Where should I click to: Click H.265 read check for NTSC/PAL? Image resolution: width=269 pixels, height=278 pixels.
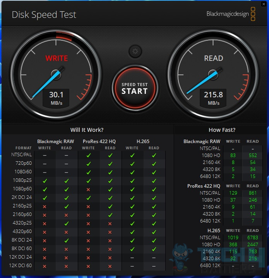click(x=154, y=155)
